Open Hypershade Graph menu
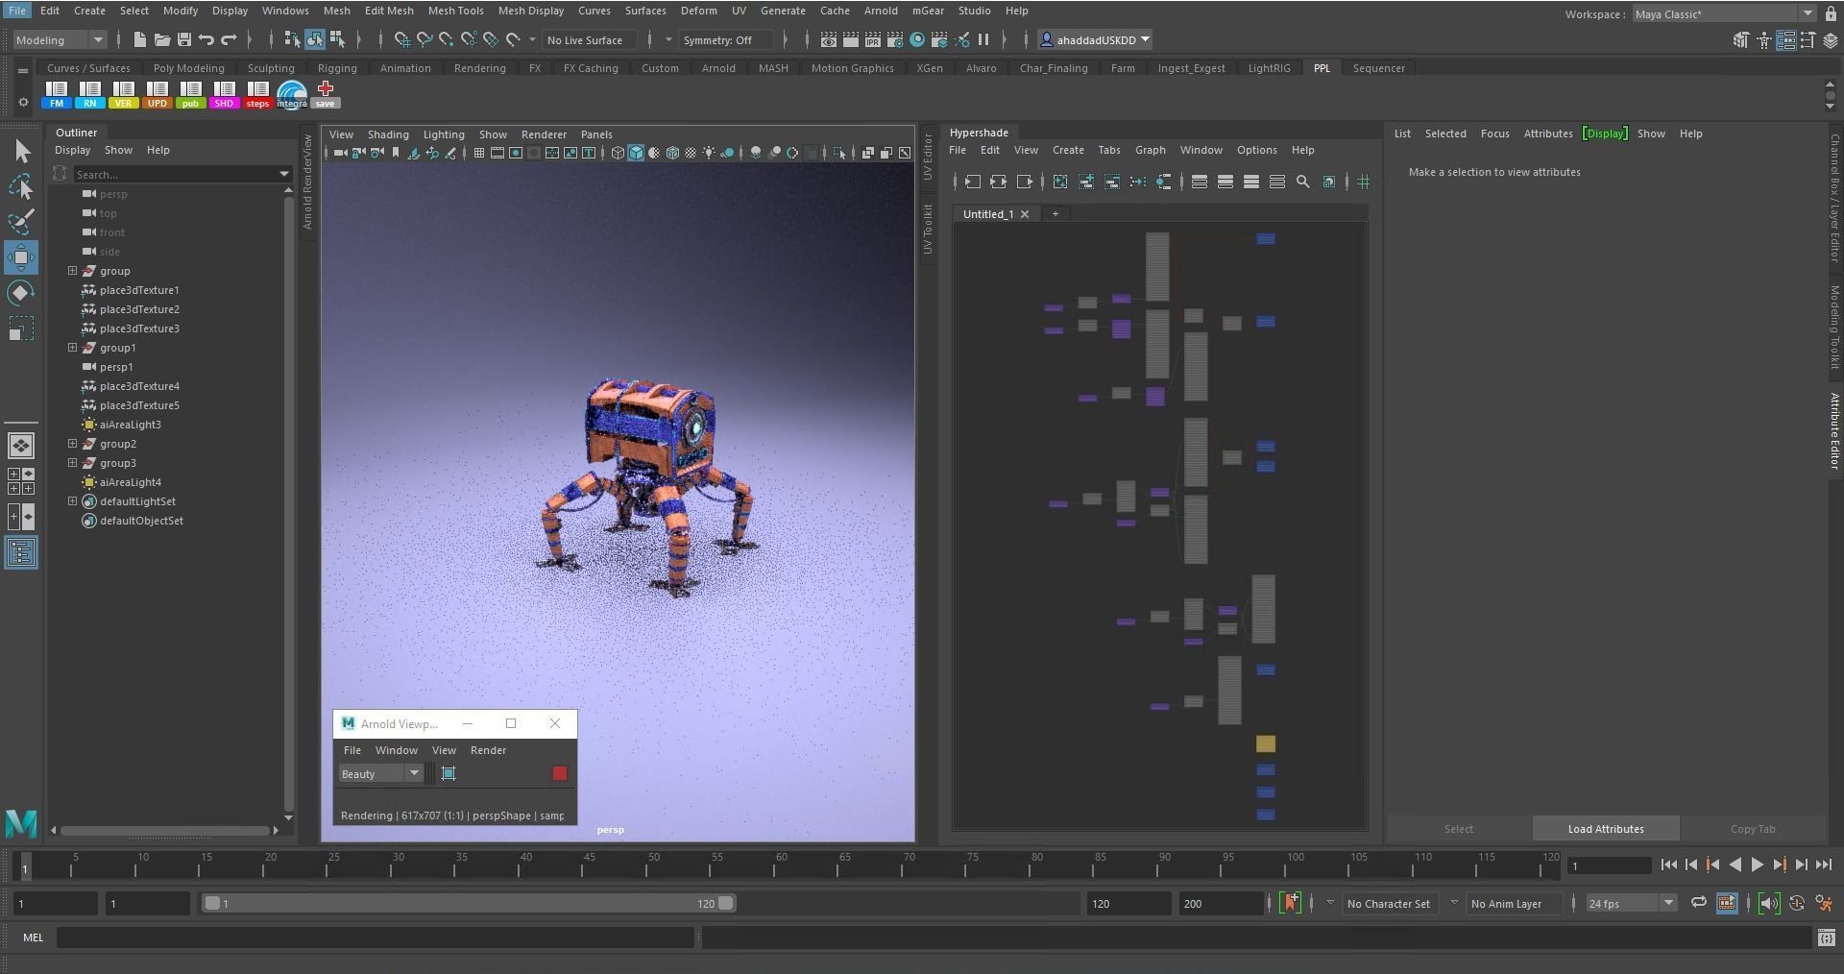Image resolution: width=1844 pixels, height=974 pixels. click(x=1150, y=150)
